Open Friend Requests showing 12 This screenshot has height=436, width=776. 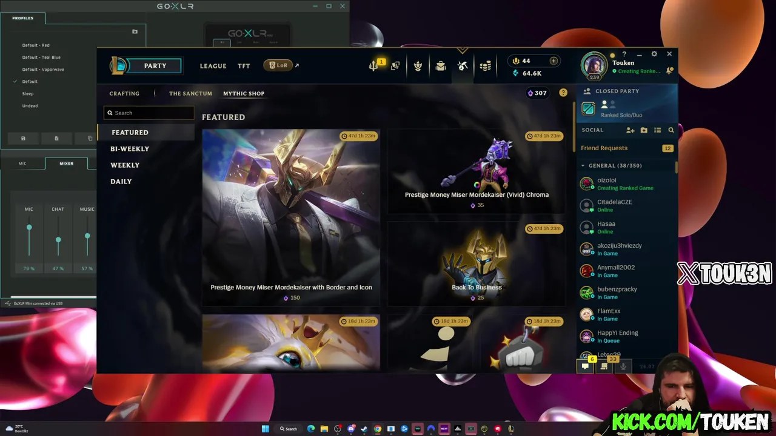point(626,148)
